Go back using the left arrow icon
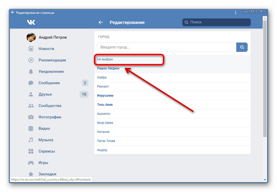The width and height of the screenshot is (277, 192). (x=101, y=22)
